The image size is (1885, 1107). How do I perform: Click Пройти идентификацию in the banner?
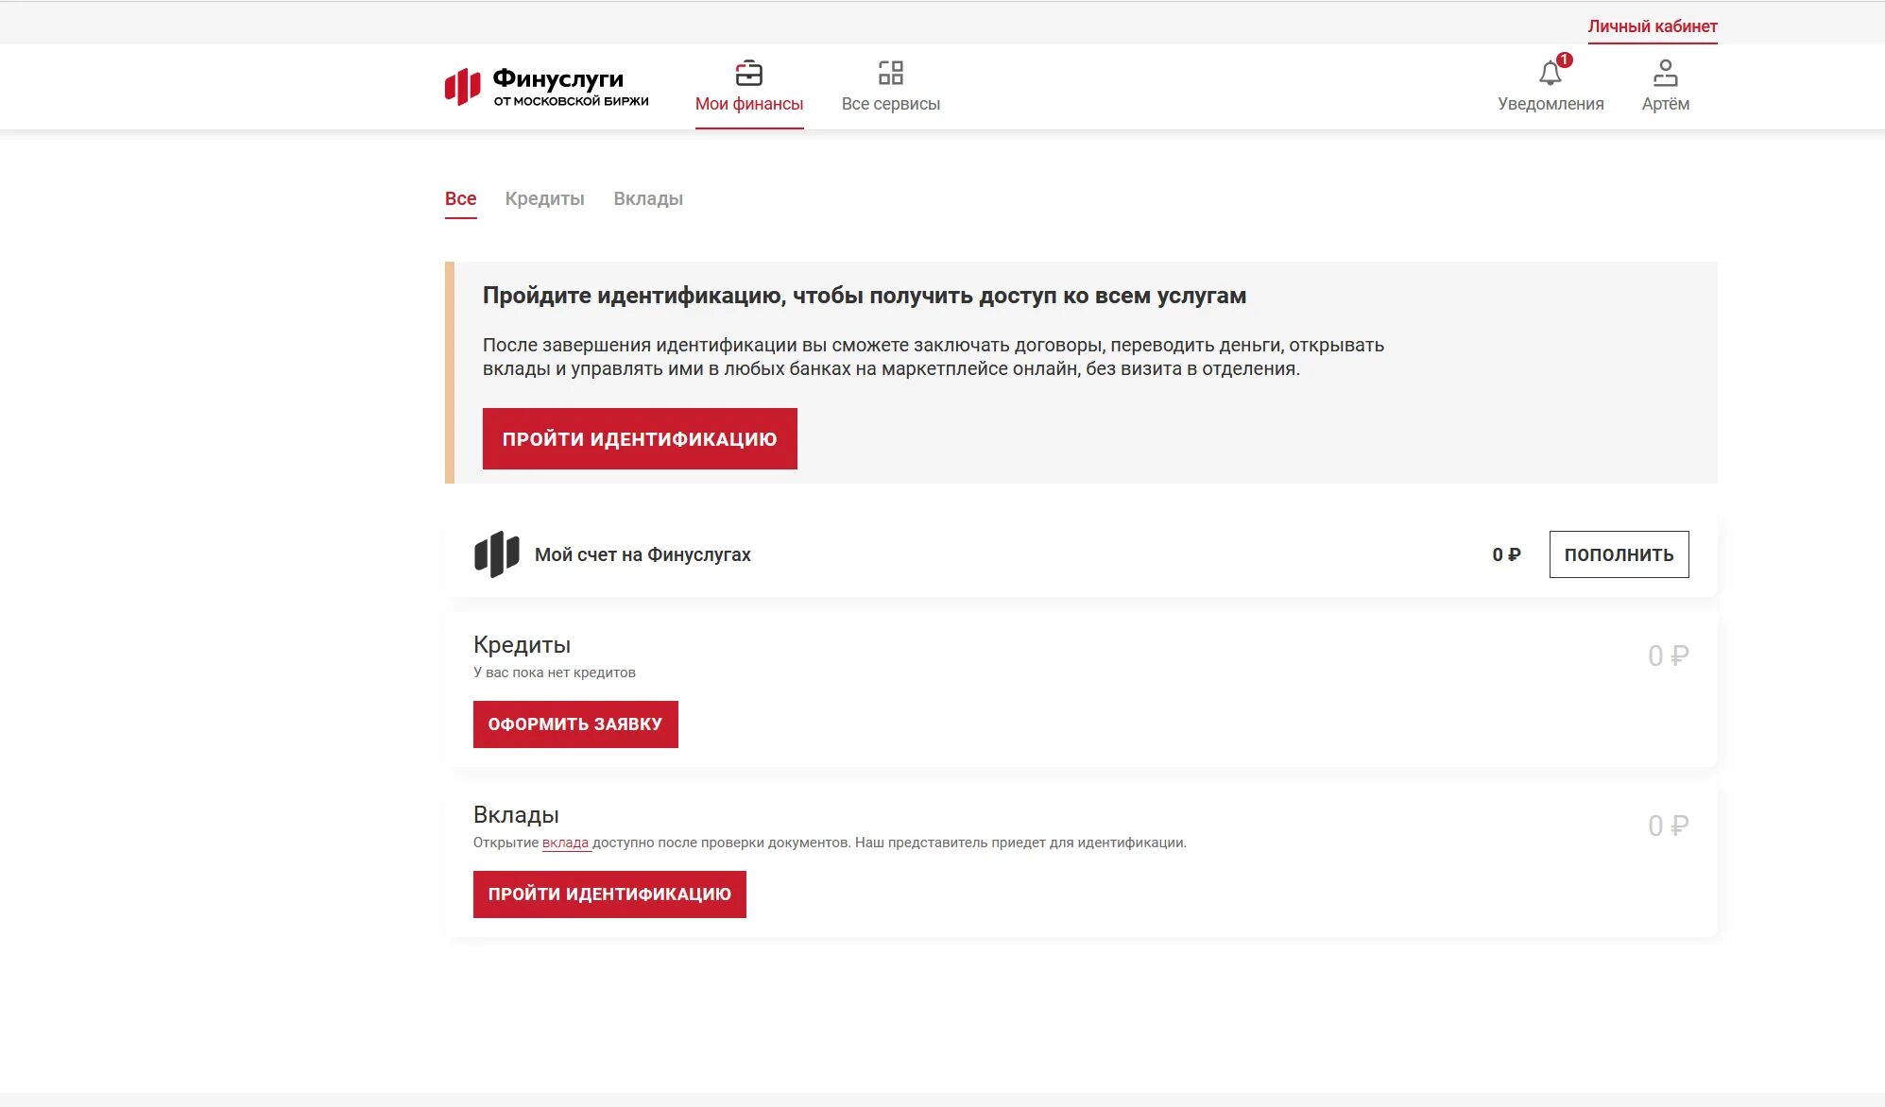640,438
